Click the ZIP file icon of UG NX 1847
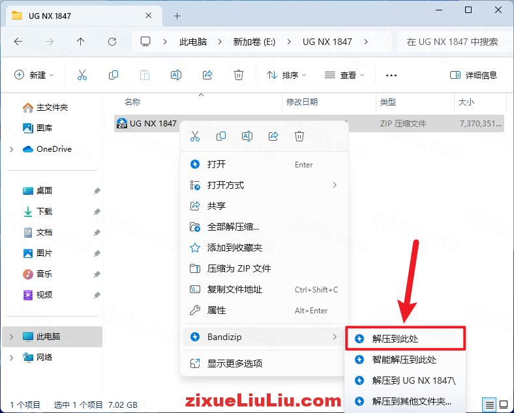 pyautogui.click(x=122, y=123)
